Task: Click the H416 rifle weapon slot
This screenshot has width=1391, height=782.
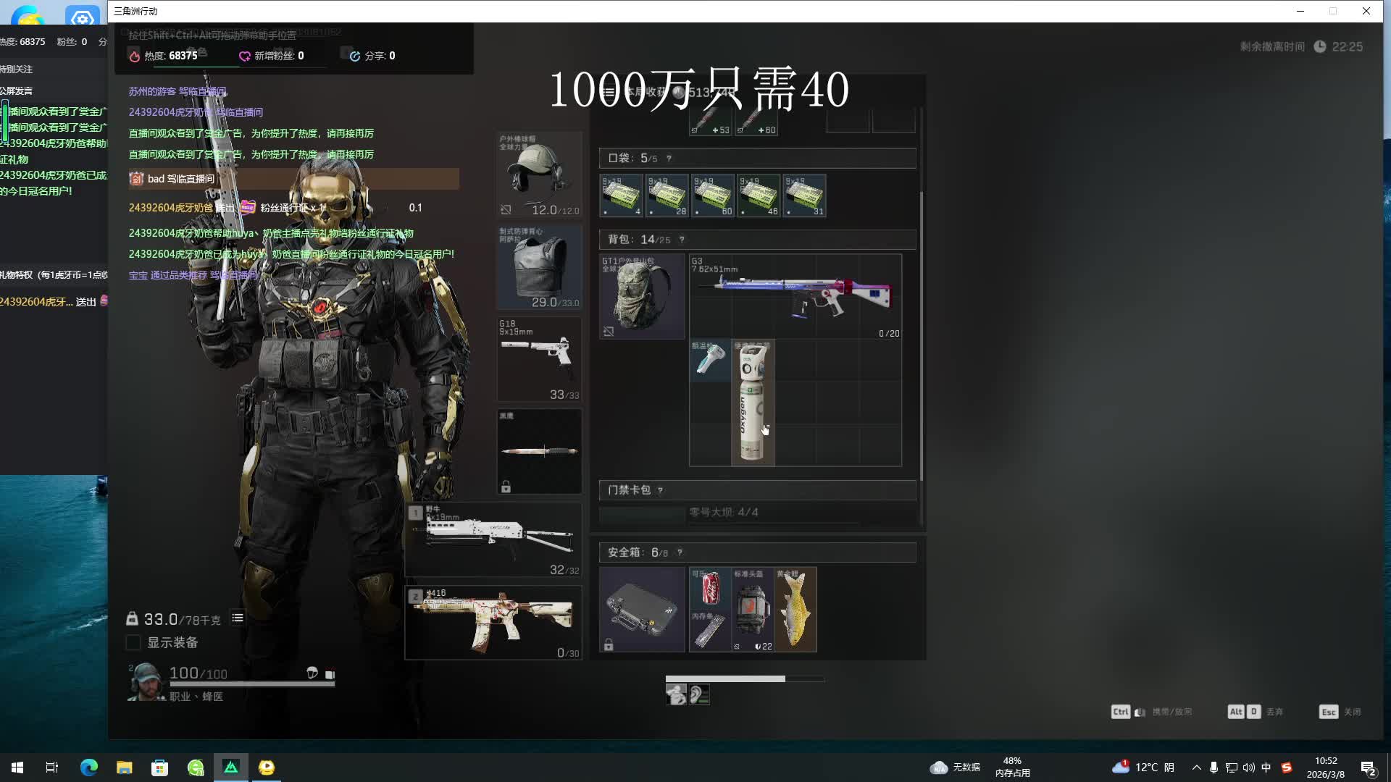Action: coord(493,623)
